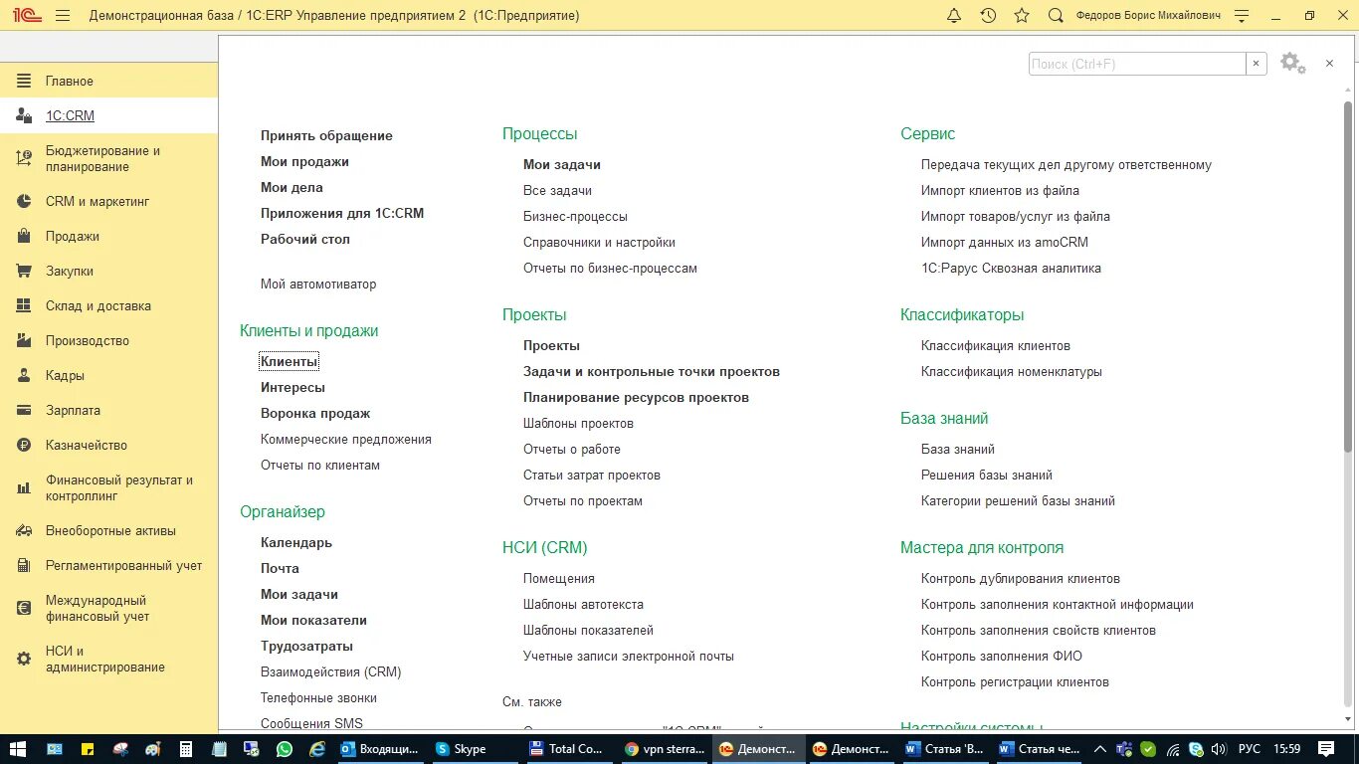The height and width of the screenshot is (764, 1359).
Task: Open Мои дела
Action: click(291, 187)
